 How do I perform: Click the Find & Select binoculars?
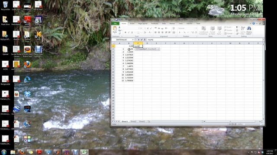click(x=249, y=31)
